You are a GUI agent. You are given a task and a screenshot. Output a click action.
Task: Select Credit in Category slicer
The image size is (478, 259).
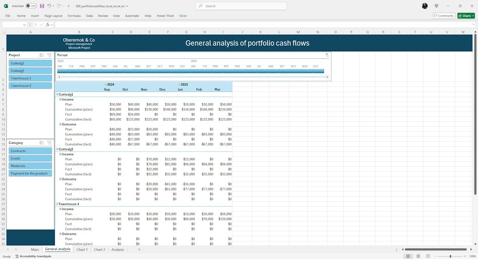[x=30, y=158]
